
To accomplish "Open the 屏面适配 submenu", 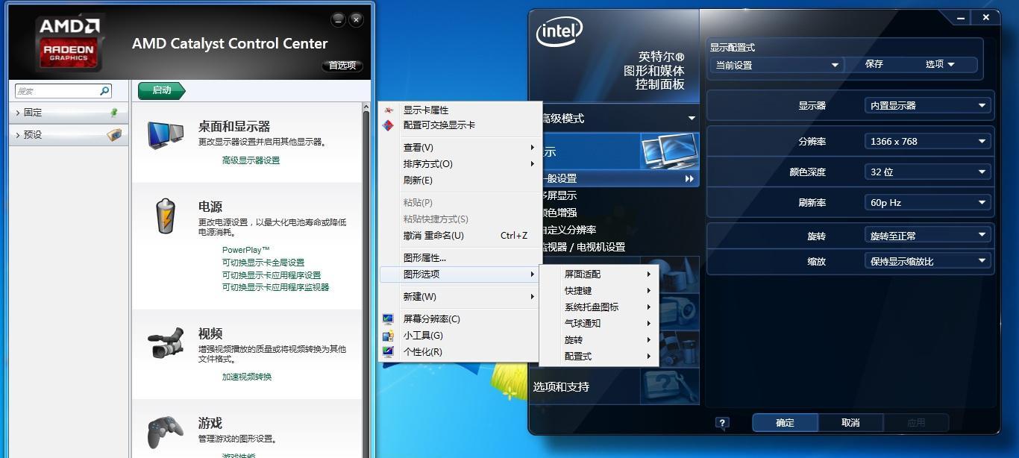I will (599, 275).
